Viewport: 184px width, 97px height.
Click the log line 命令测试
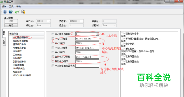(x=129, y=44)
